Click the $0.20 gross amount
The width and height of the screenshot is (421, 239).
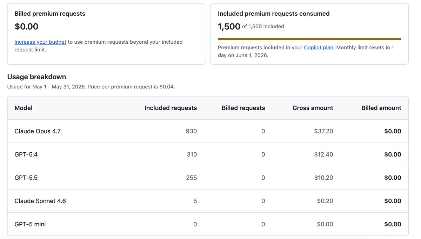tap(325, 201)
